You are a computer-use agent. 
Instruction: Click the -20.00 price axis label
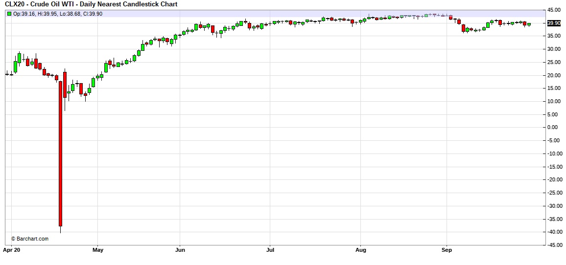(x=554, y=180)
